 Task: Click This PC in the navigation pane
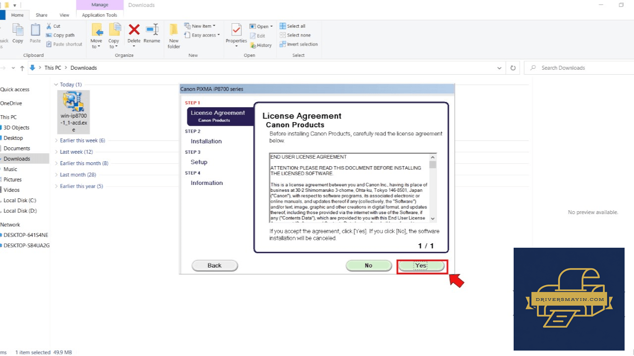(8, 117)
